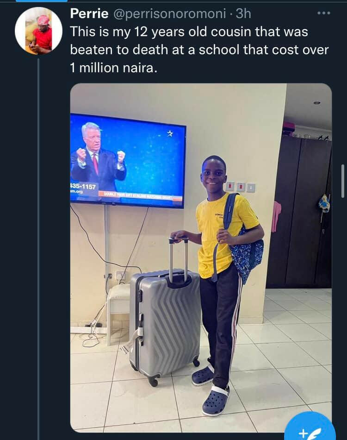Click the scrollbar thumb on the right edge

(x=342, y=181)
